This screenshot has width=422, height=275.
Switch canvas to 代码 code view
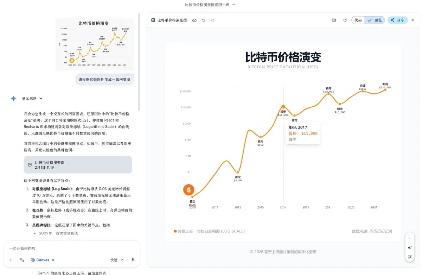pos(358,20)
